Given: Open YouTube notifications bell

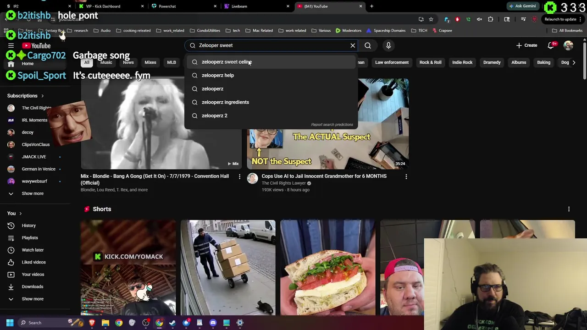Looking at the screenshot, I should click(551, 45).
